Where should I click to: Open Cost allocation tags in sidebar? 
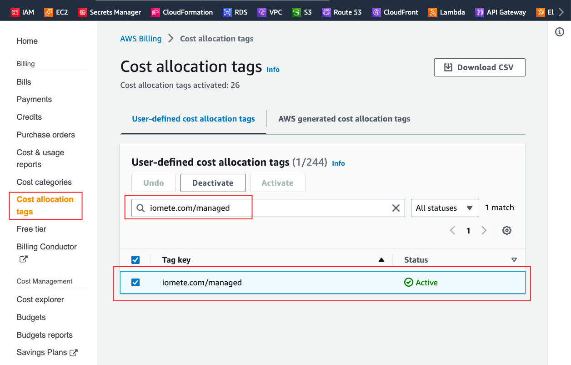(45, 205)
